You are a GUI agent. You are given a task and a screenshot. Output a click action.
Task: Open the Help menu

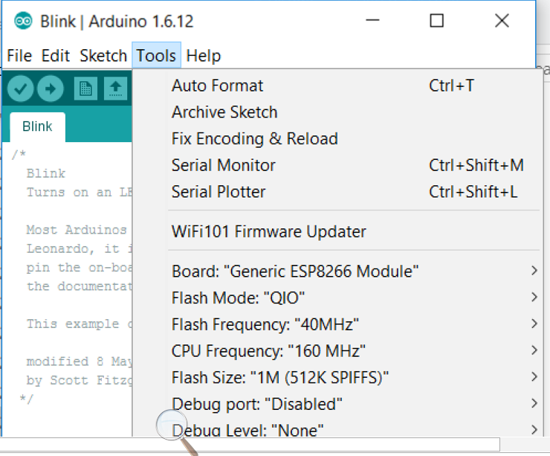click(204, 56)
